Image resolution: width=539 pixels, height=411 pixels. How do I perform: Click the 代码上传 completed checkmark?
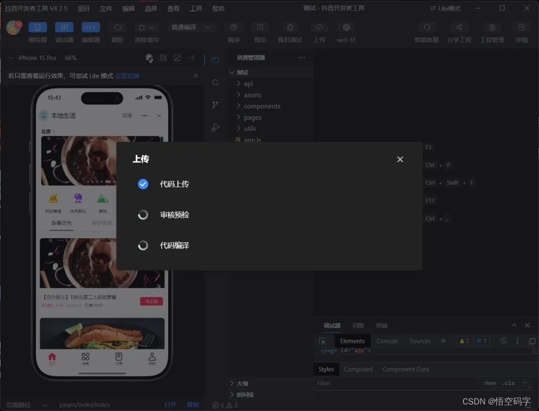tap(143, 184)
